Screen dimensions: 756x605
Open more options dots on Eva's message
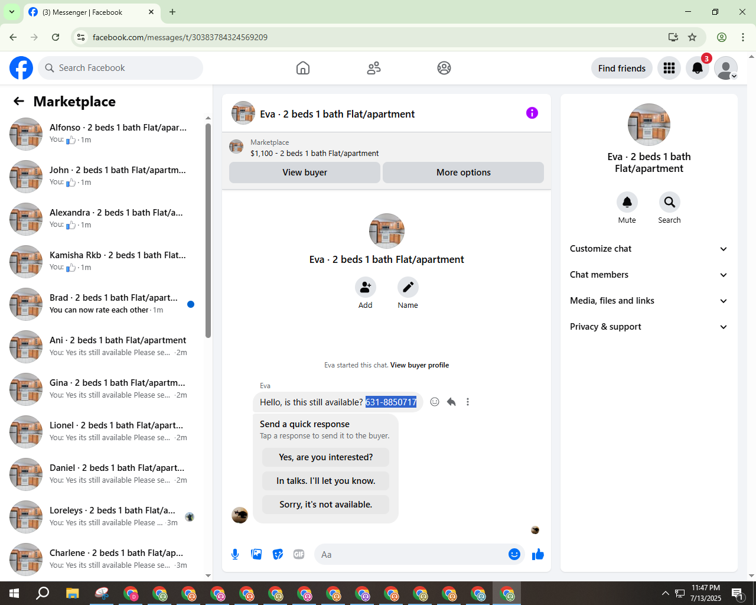coord(468,402)
